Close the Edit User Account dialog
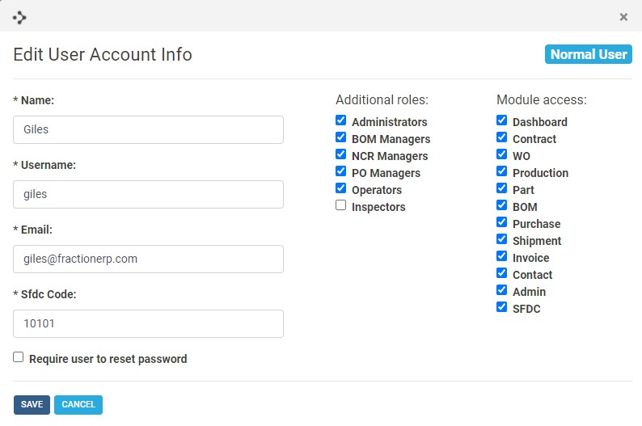The image size is (642, 426). coord(623,17)
